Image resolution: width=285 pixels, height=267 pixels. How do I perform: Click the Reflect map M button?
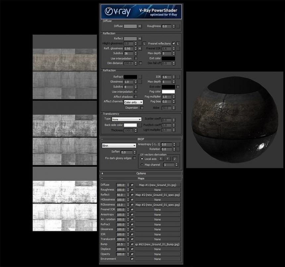140,39
